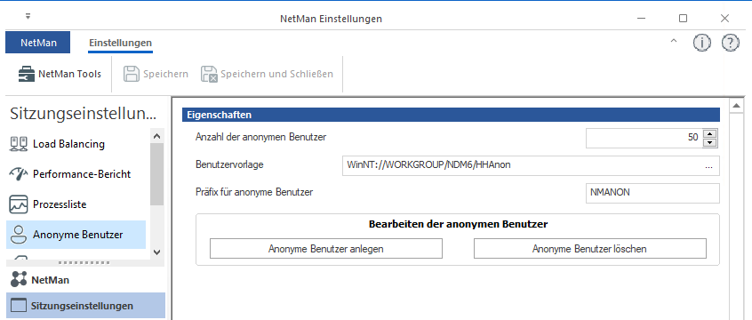This screenshot has width=752, height=320.
Task: Click the NetMan nodes icon in navigation
Action: (19, 279)
